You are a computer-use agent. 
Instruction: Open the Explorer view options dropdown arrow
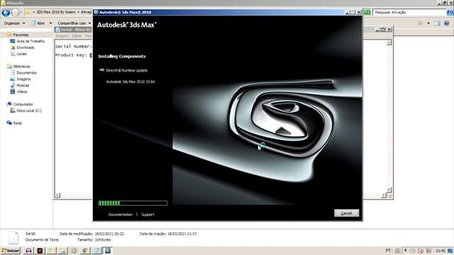[428, 23]
